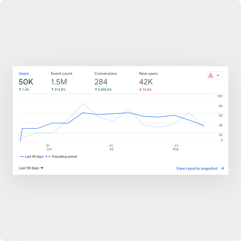
Task: Click the green up arrow beside 3,450.0%
Action: tap(96, 90)
